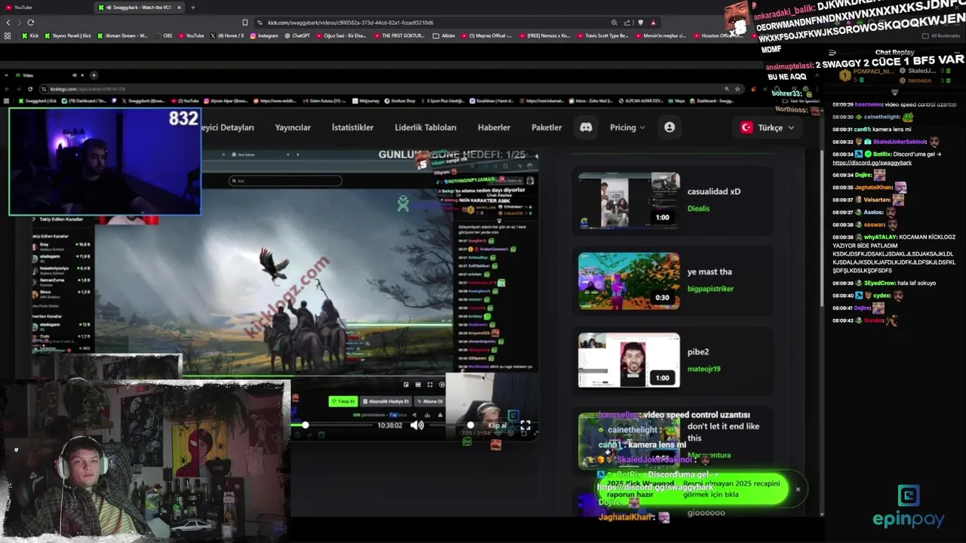Image resolution: width=966 pixels, height=543 pixels.
Task: Go back with browser back arrow
Action: (8, 23)
